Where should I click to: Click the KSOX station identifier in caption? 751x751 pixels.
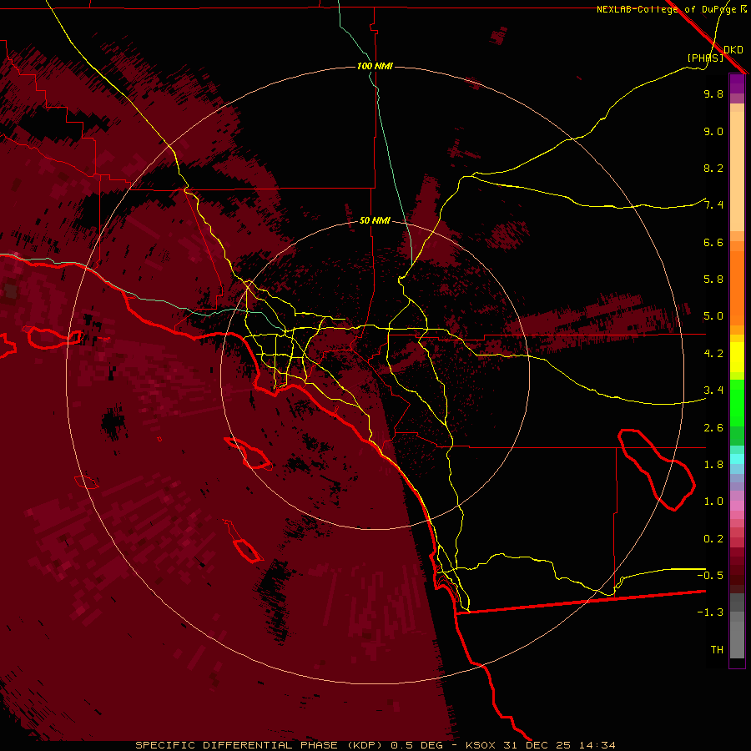[x=480, y=745]
